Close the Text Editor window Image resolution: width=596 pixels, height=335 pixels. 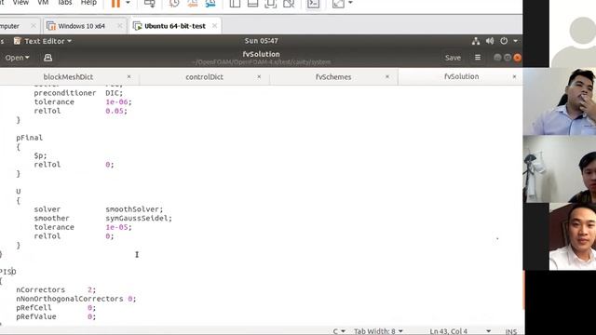pyautogui.click(x=518, y=58)
